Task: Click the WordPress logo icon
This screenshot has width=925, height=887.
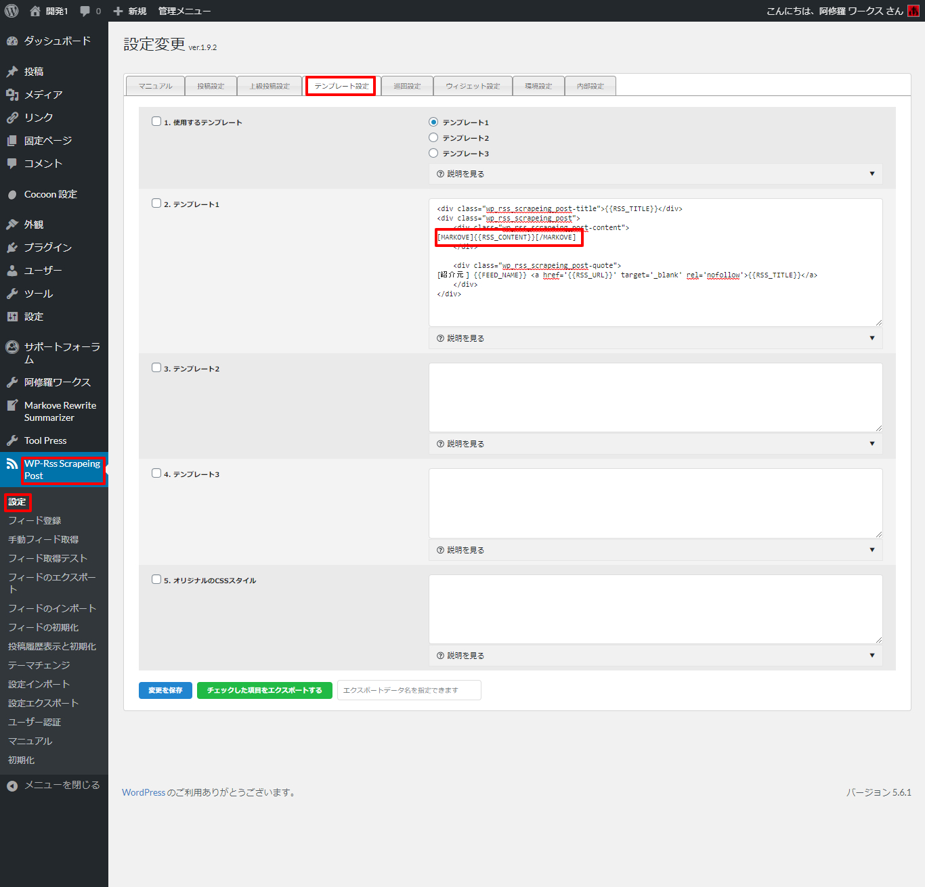Action: (x=12, y=11)
